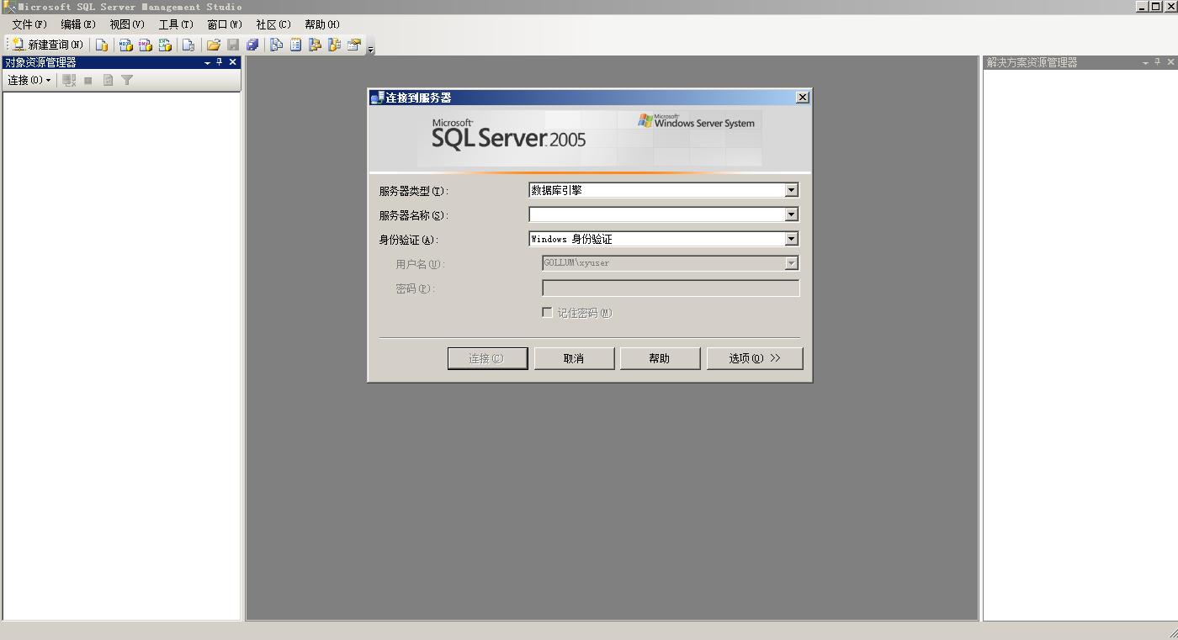
Task: Open the 服务器类型 dropdown showing 数据库引擎
Action: [664, 190]
